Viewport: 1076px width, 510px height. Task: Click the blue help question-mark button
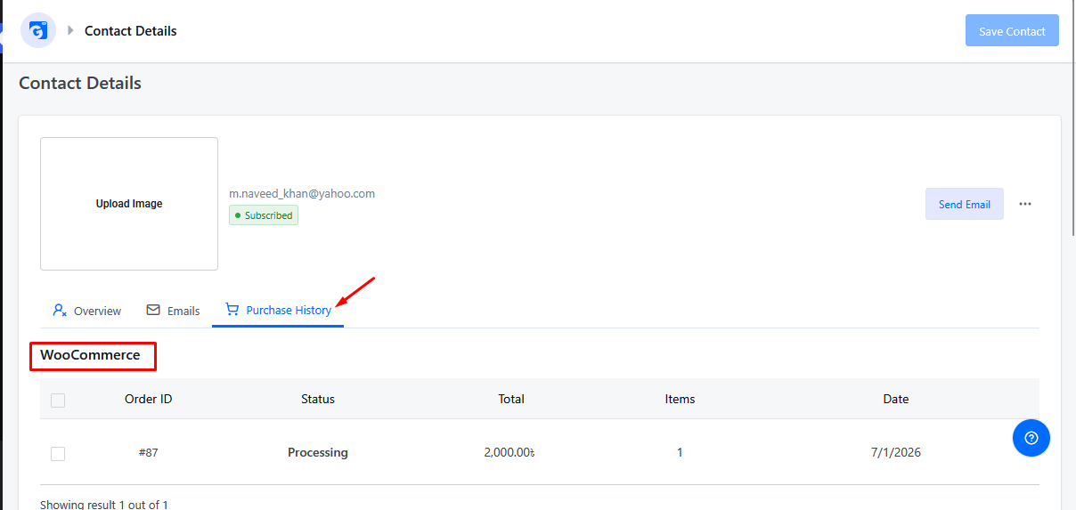tap(1031, 438)
